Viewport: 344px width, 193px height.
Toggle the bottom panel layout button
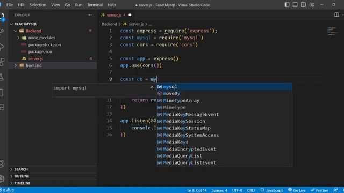pos(295,5)
